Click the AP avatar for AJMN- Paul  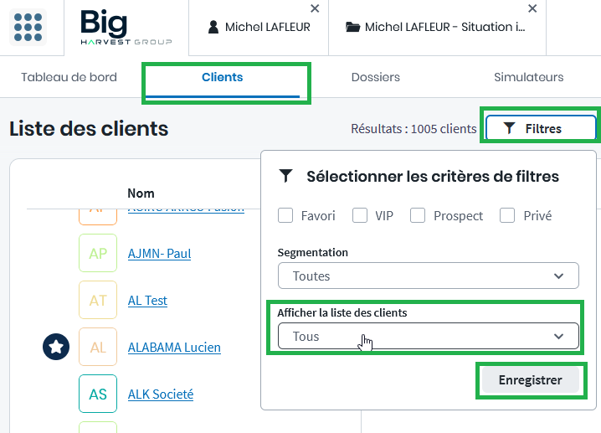98,254
